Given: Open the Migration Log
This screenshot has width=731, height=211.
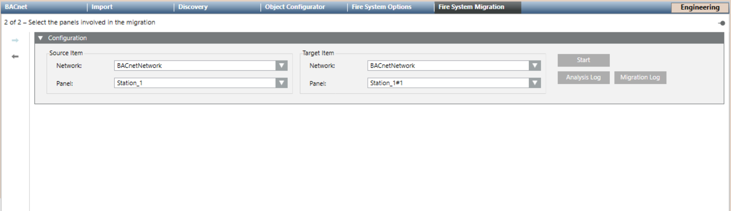Looking at the screenshot, I should 640,78.
